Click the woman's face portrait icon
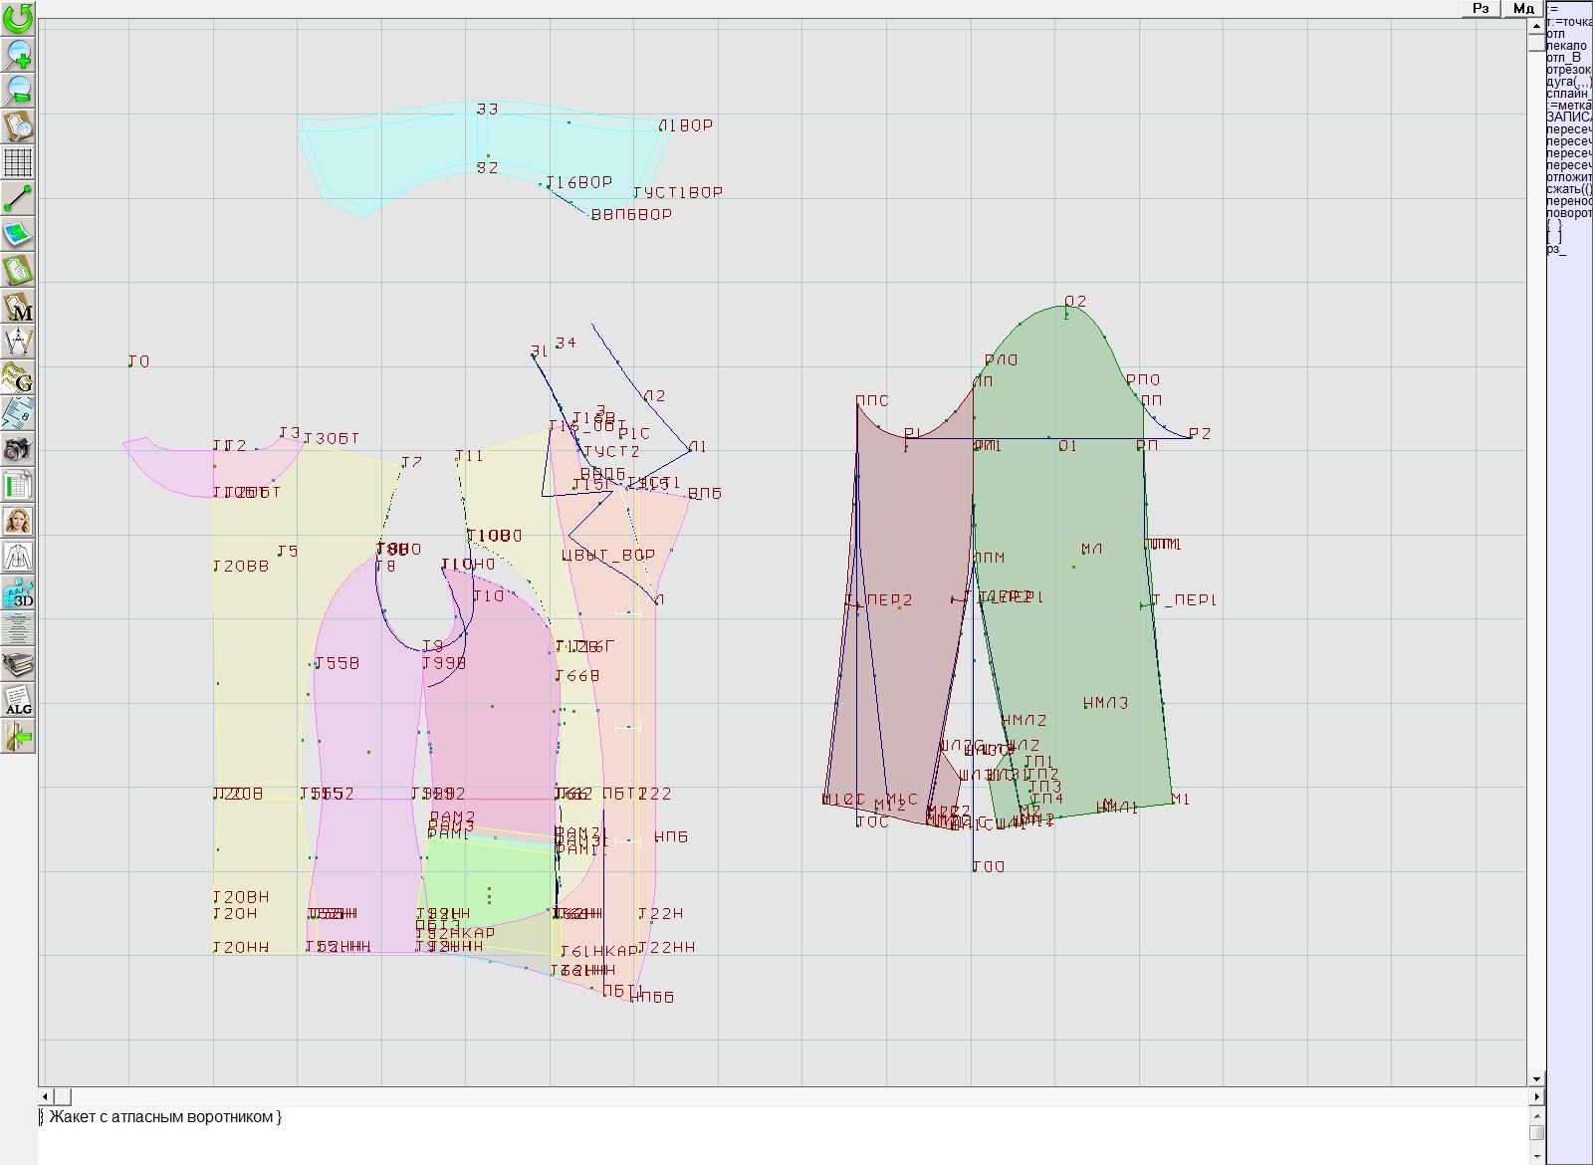The height and width of the screenshot is (1165, 1593). pyautogui.click(x=18, y=521)
